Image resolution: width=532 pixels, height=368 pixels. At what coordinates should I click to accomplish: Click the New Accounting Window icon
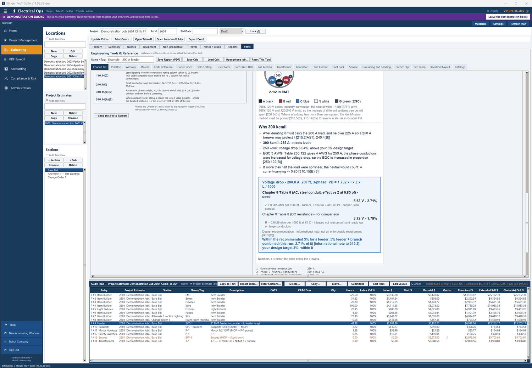(5, 333)
